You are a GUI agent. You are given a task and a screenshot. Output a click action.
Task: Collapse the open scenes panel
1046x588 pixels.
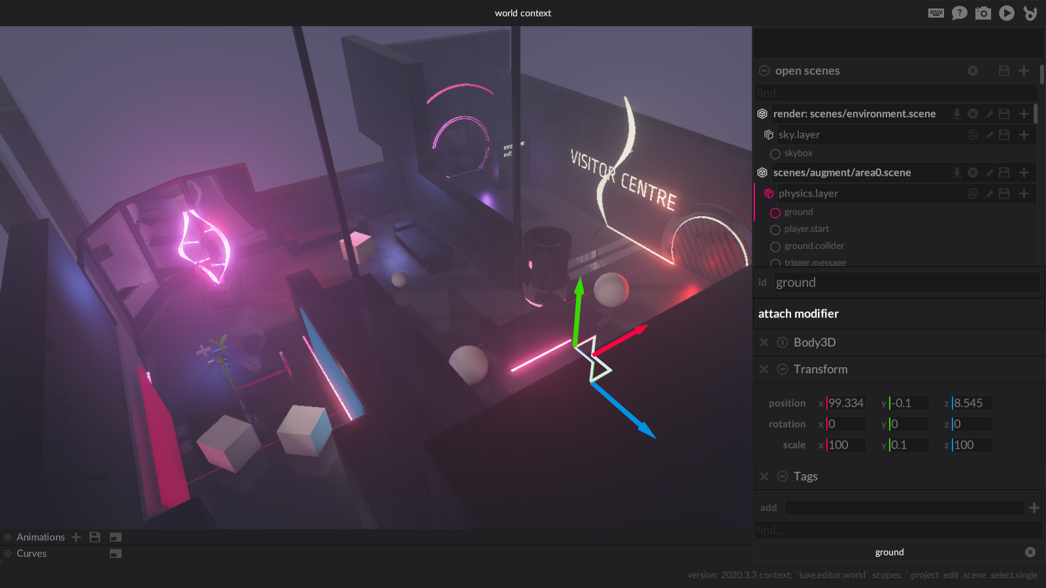pyautogui.click(x=764, y=71)
